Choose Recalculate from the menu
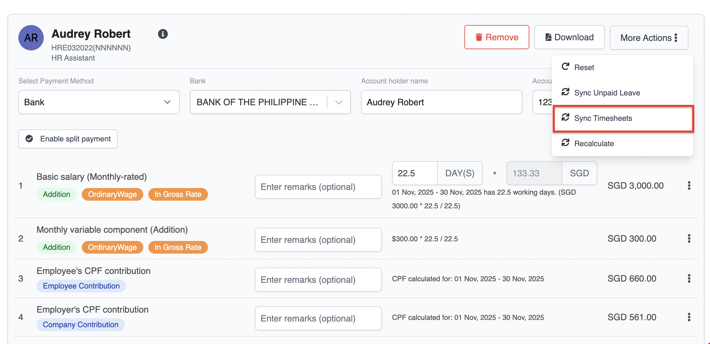The width and height of the screenshot is (710, 344). (594, 143)
